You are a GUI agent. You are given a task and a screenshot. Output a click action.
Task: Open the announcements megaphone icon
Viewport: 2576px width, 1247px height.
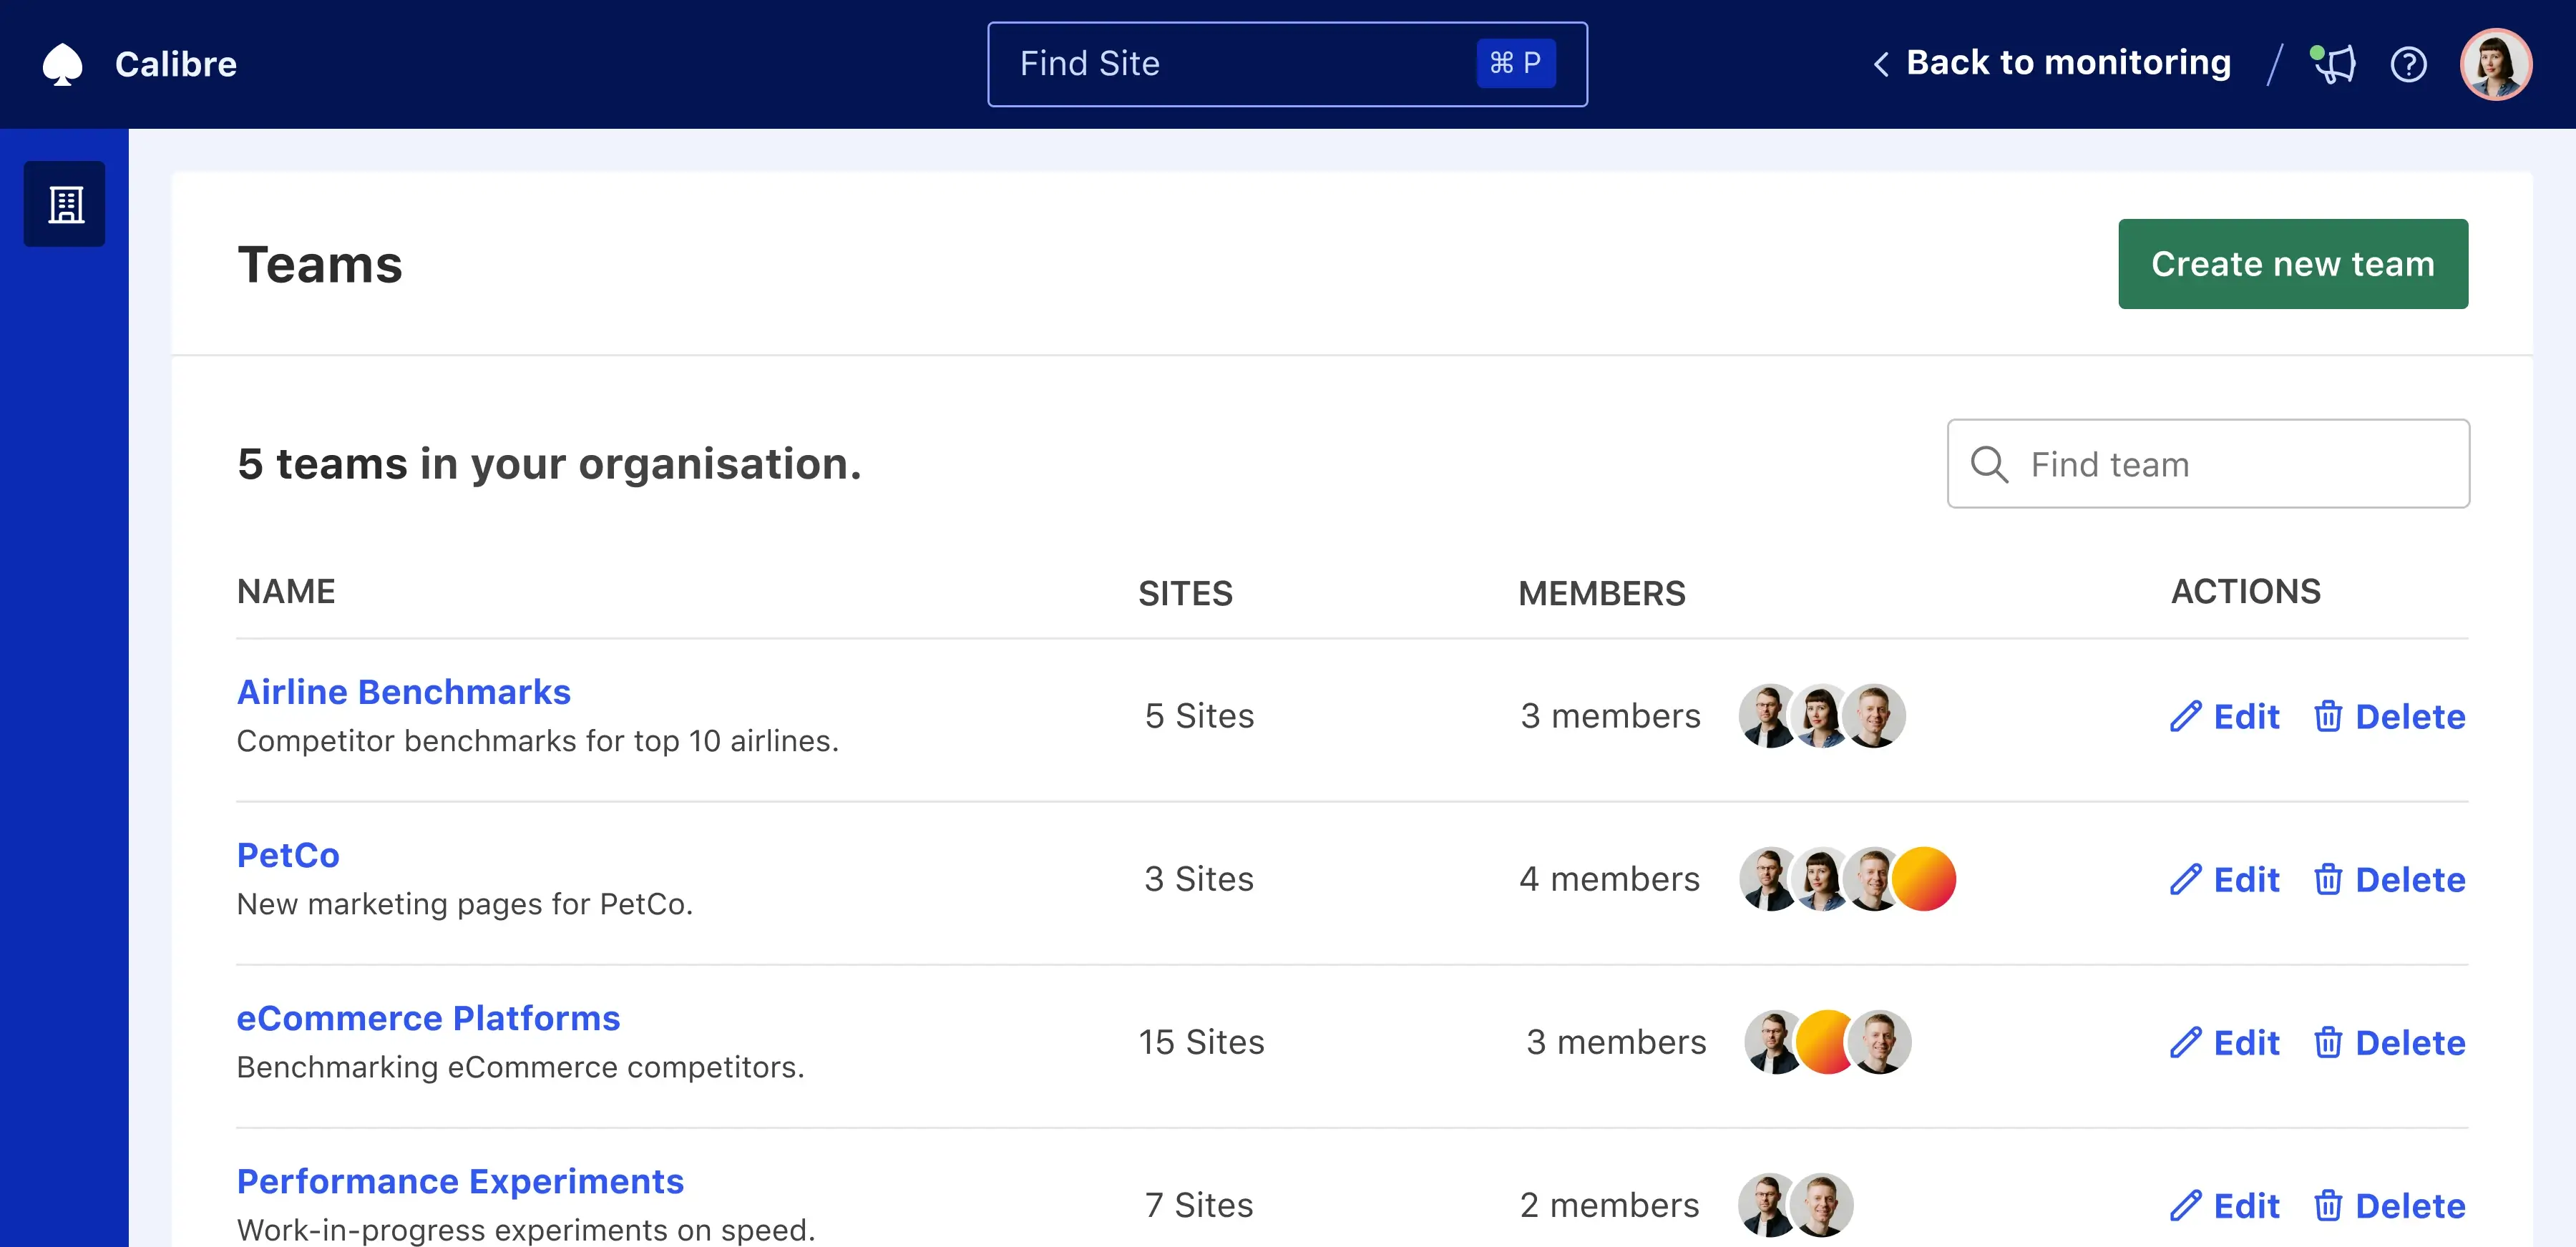(x=2335, y=65)
